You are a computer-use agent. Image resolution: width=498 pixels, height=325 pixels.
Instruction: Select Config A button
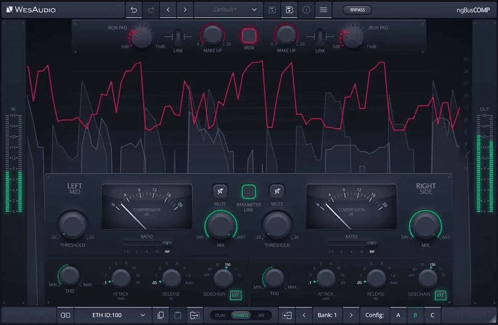click(x=398, y=315)
